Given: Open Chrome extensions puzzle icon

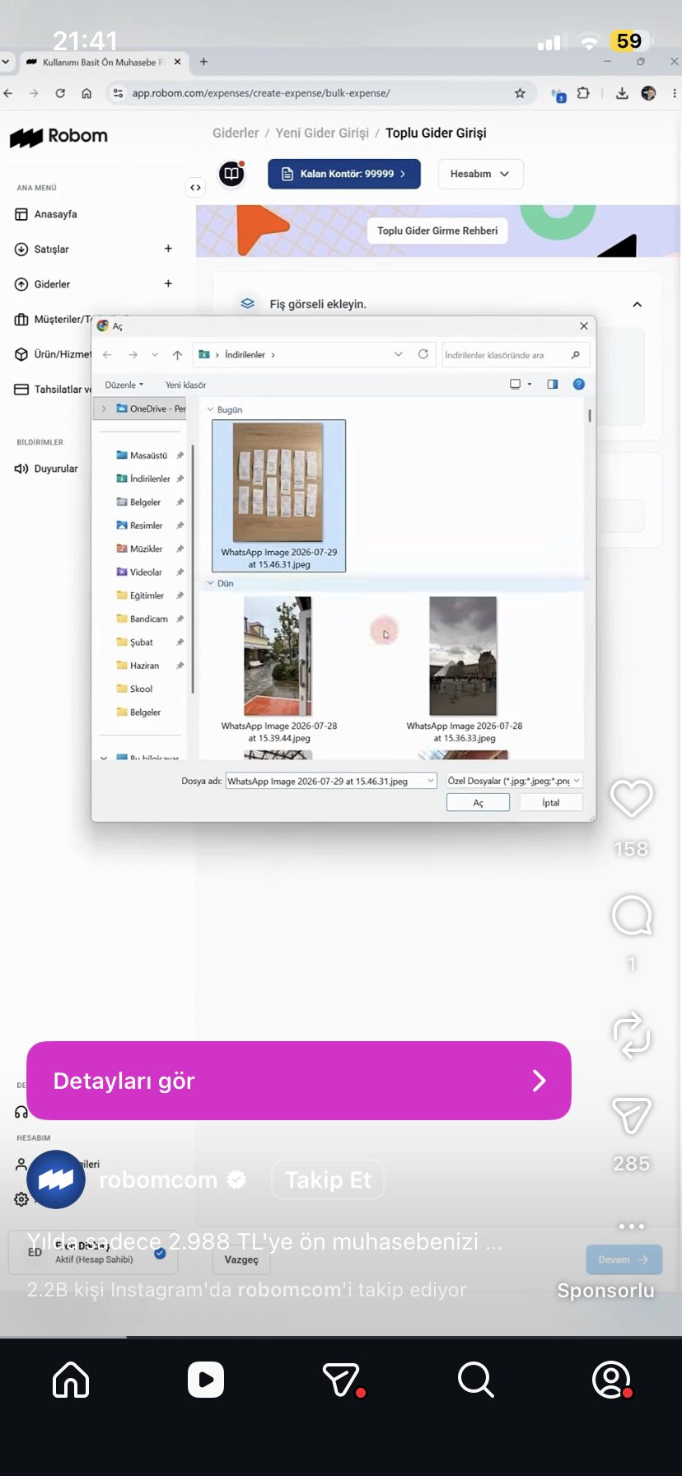Looking at the screenshot, I should point(583,93).
